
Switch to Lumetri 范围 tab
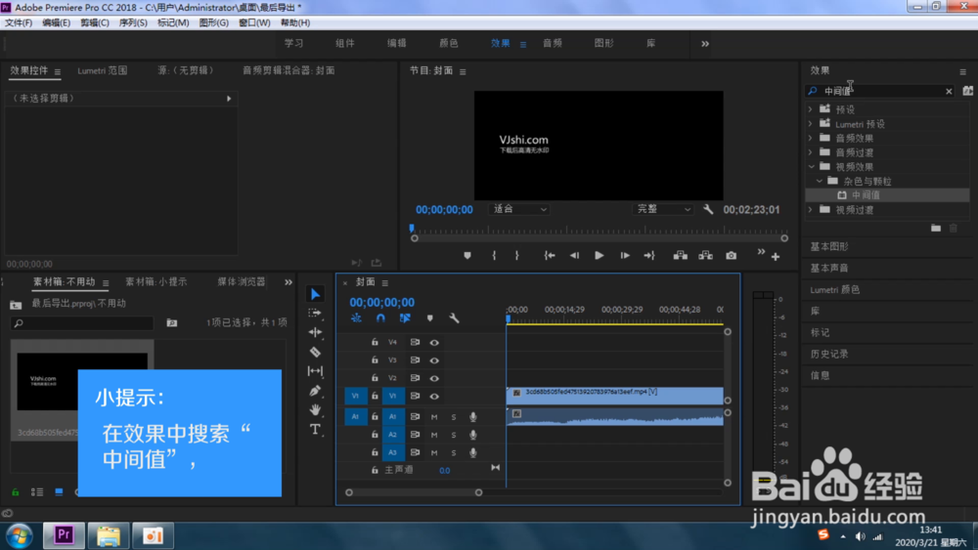tap(103, 70)
